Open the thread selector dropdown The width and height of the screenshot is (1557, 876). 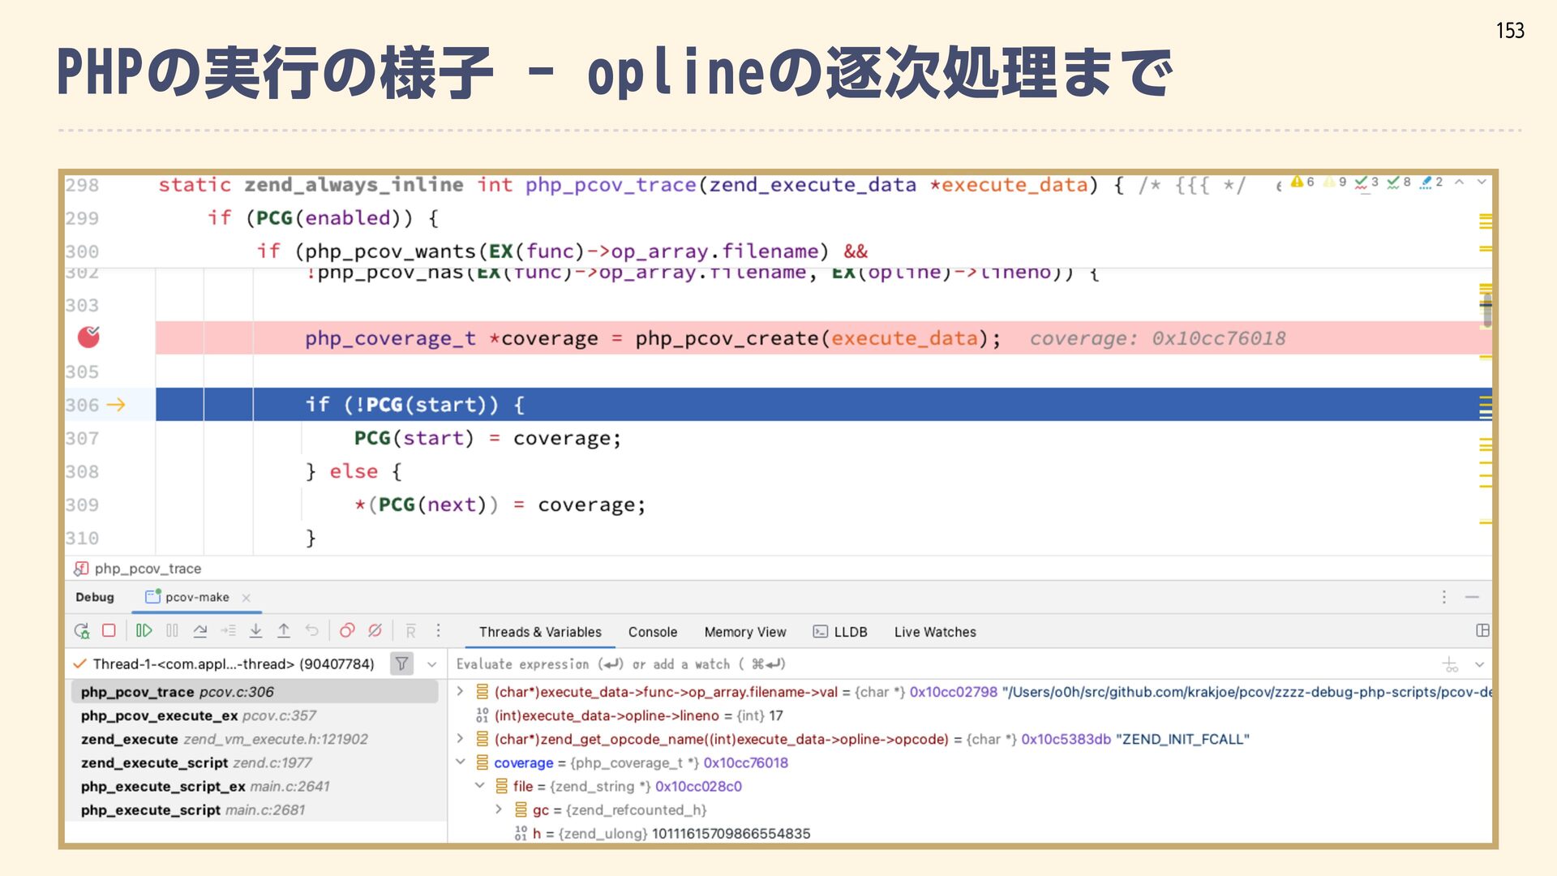(431, 664)
